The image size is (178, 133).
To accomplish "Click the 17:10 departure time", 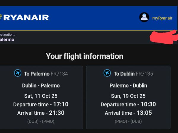I will 61,104.
